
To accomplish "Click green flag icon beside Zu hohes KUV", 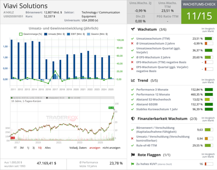I will [133, 164].
